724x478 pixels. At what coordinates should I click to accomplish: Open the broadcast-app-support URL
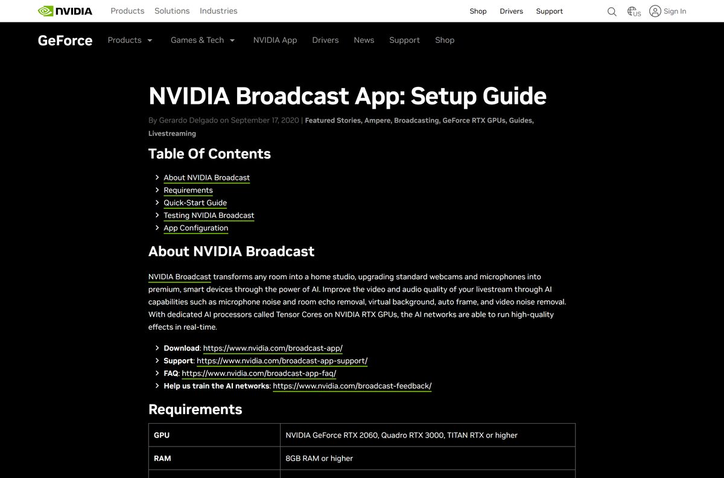(x=282, y=361)
